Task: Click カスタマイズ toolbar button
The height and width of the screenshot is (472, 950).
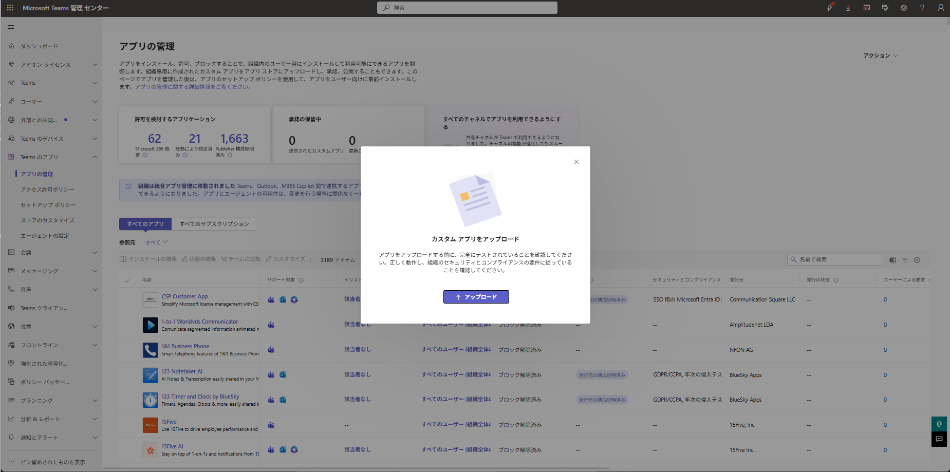Action: [285, 259]
